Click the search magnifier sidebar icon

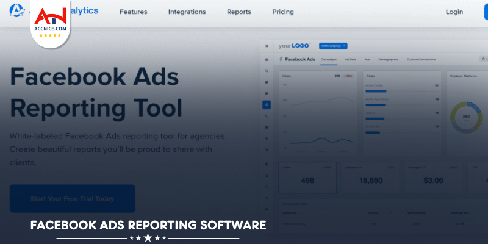pos(267,71)
